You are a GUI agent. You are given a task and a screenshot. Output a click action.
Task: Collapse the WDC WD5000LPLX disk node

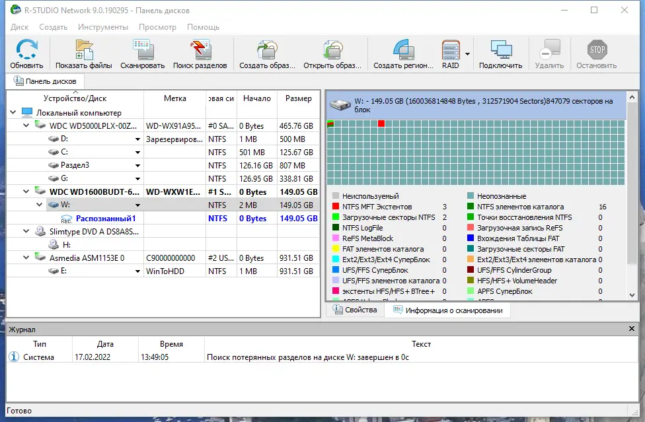(26, 125)
